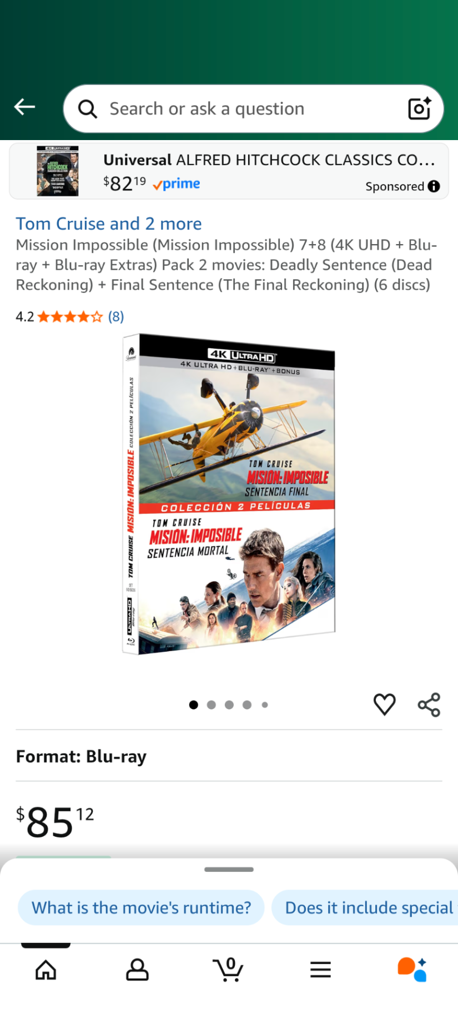458x1023 pixels.
Task: Ask "What is the movie's runtime?"
Action: point(141,908)
